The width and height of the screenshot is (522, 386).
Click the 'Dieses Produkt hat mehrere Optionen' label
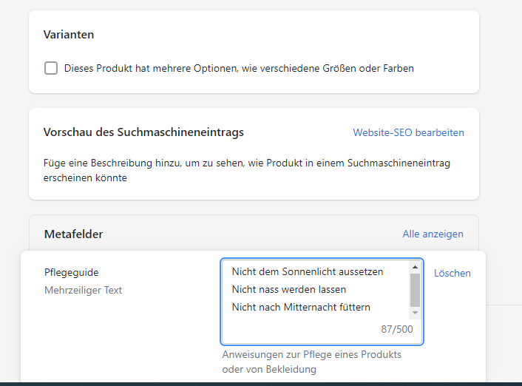pos(239,68)
